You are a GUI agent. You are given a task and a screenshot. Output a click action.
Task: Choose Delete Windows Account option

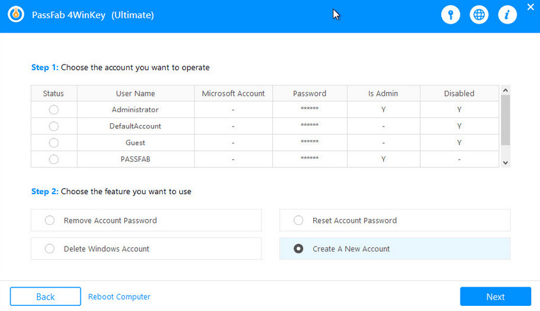click(50, 249)
